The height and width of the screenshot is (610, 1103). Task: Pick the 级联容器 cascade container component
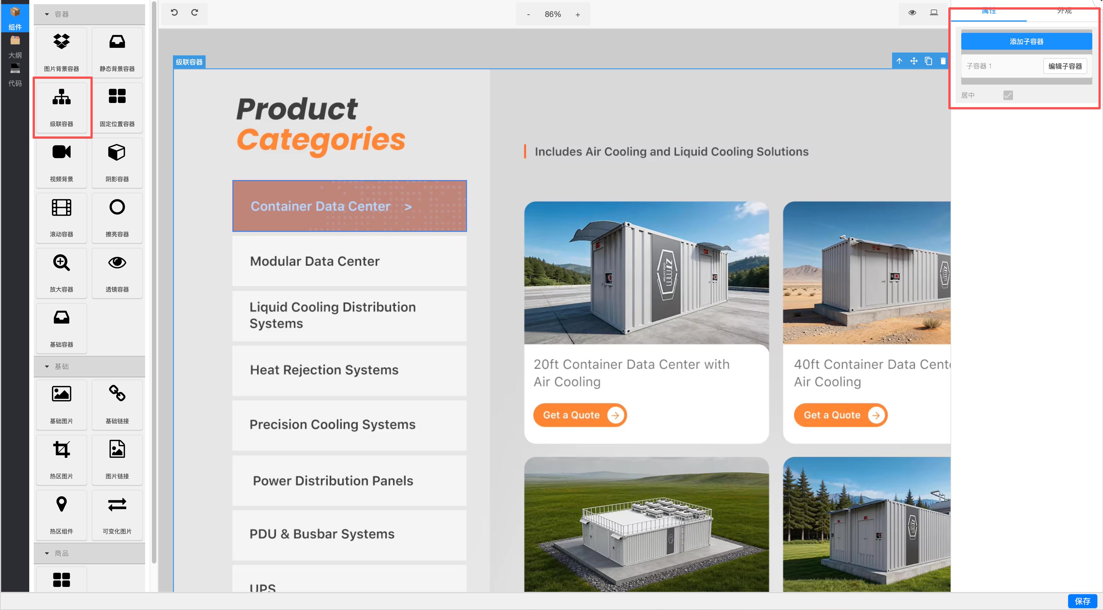[61, 107]
